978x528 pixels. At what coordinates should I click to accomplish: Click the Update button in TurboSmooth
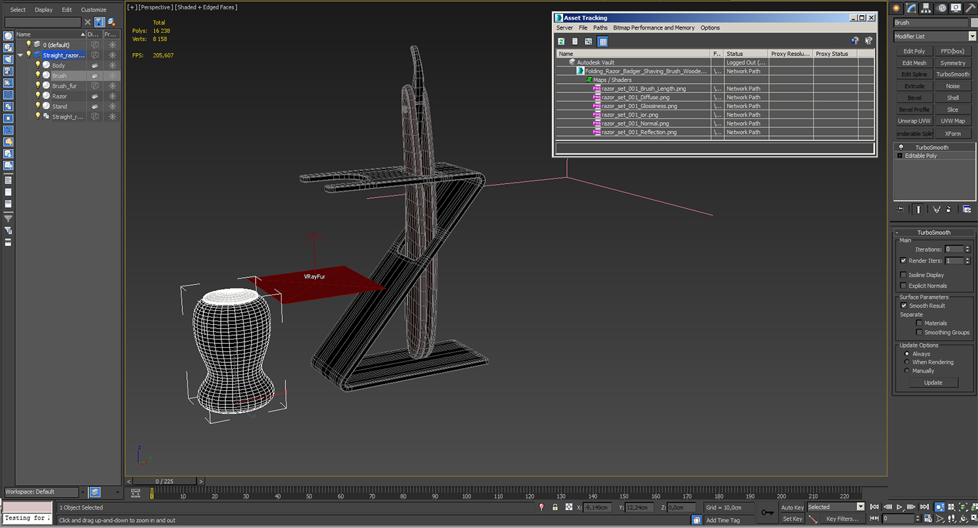933,383
